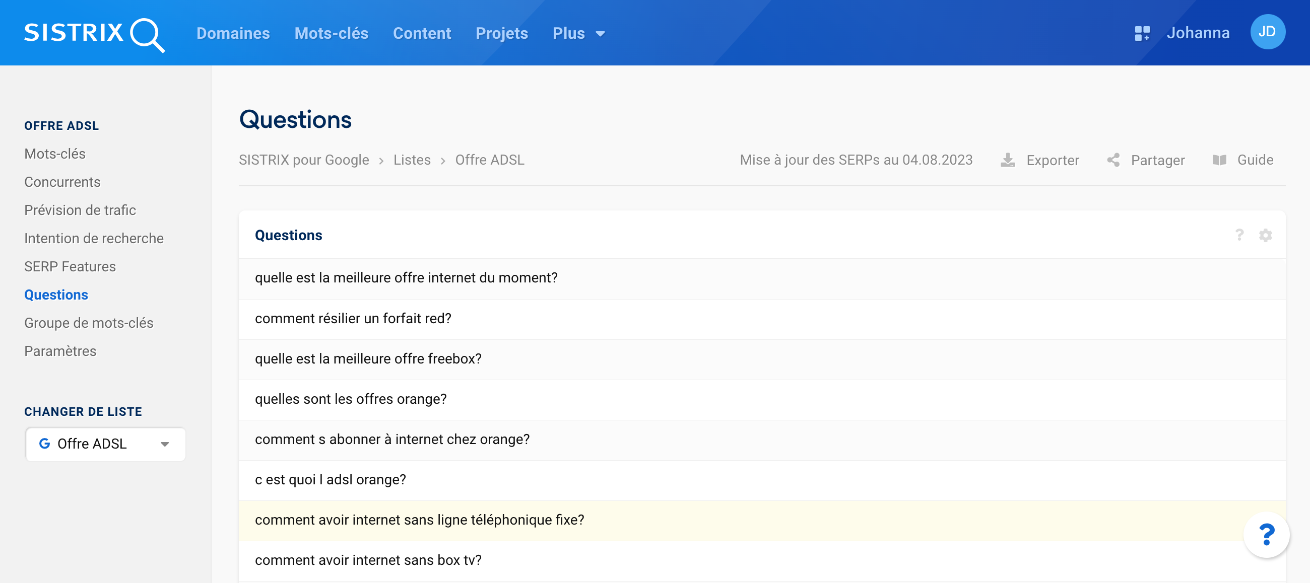Screen dimensions: 1310x583
Task: Open the Mots-clés header navigation item
Action: 331,34
